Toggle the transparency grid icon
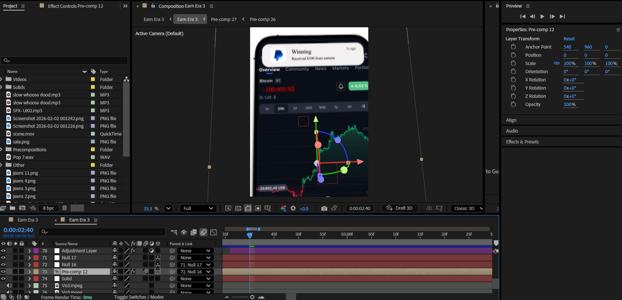The height and width of the screenshot is (300, 622). (238, 208)
